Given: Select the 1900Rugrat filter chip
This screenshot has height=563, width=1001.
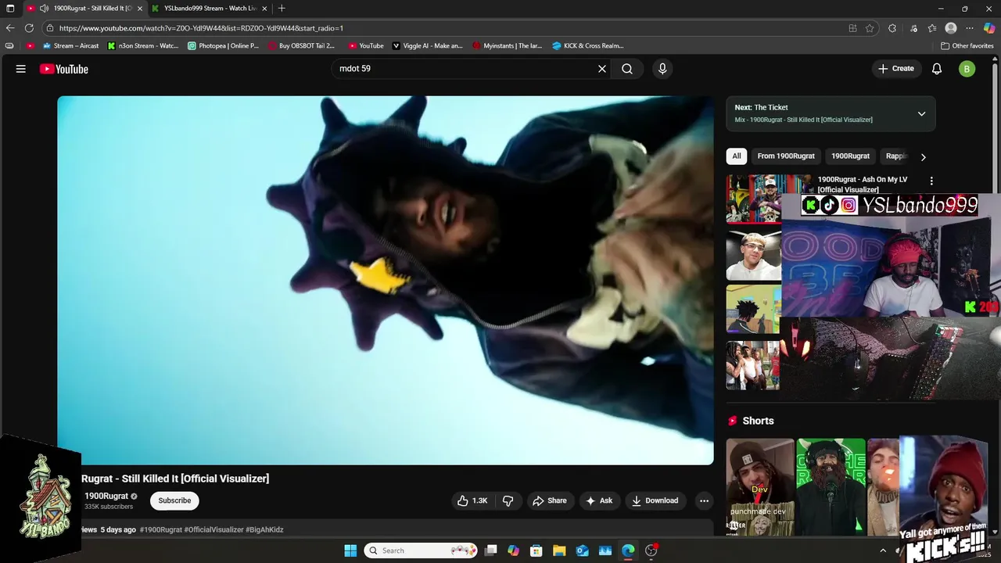Looking at the screenshot, I should click(x=850, y=156).
